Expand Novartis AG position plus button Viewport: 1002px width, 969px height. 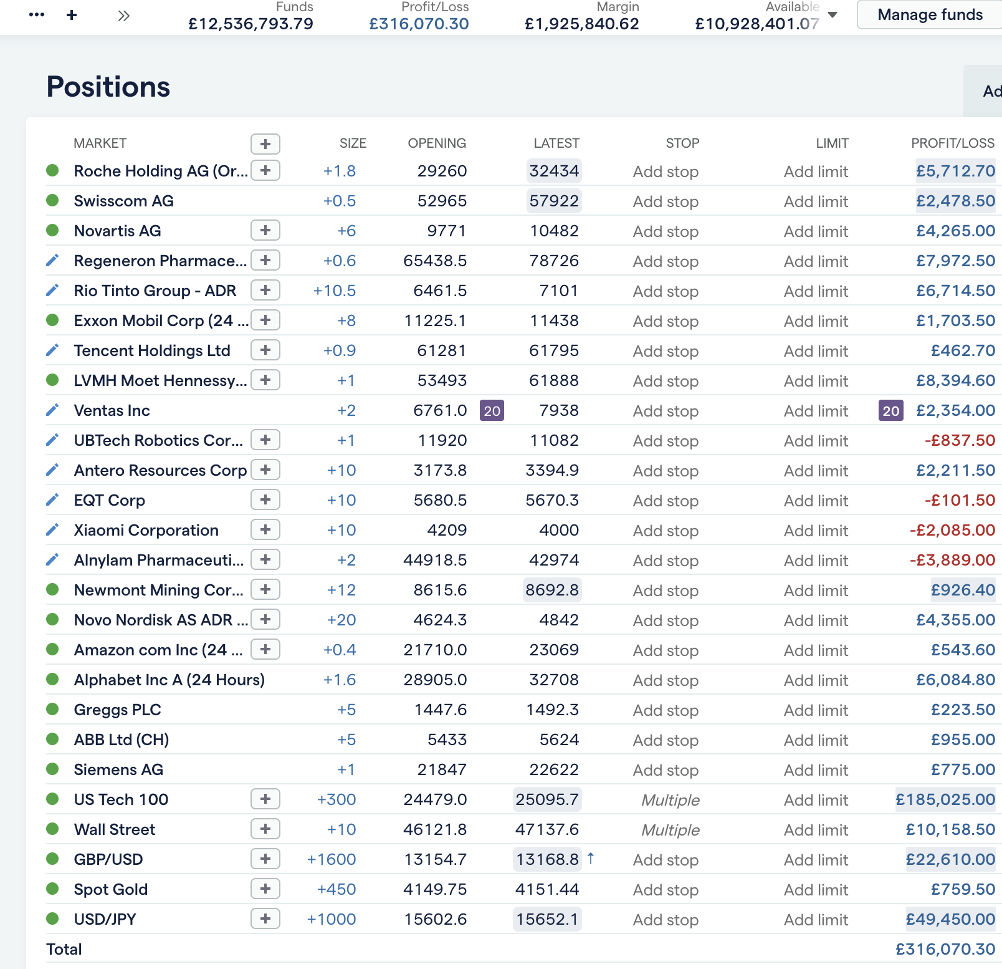(265, 230)
